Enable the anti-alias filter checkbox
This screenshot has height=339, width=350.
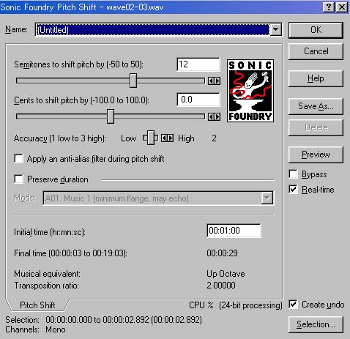click(x=19, y=159)
